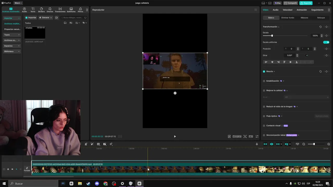Screen dimensions: 333x187
Task: Open the aspect ratio 9:16 selector
Action: pyautogui.click(x=251, y=136)
